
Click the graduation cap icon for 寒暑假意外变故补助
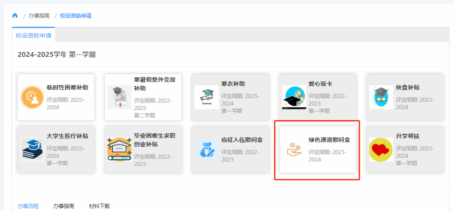[119, 97]
